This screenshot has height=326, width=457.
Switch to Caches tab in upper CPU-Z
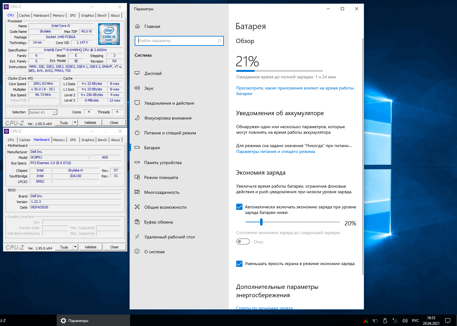pos(24,15)
